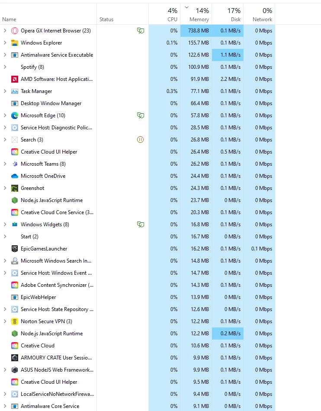This screenshot has width=321, height=411.
Task: Click the Windows Explorer folder icon
Action: click(x=15, y=43)
